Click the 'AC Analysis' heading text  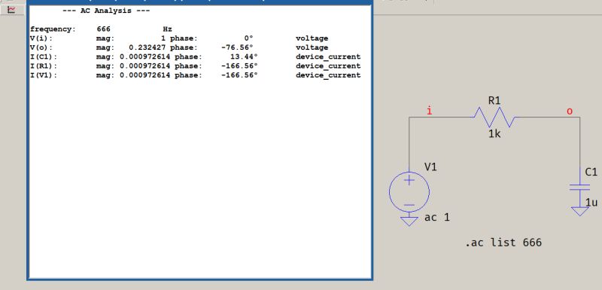point(106,11)
